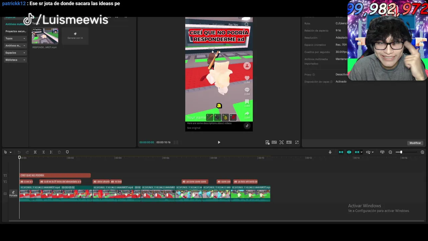Click the timeline fit-to-view icon
The image size is (428, 241).
click(382, 152)
